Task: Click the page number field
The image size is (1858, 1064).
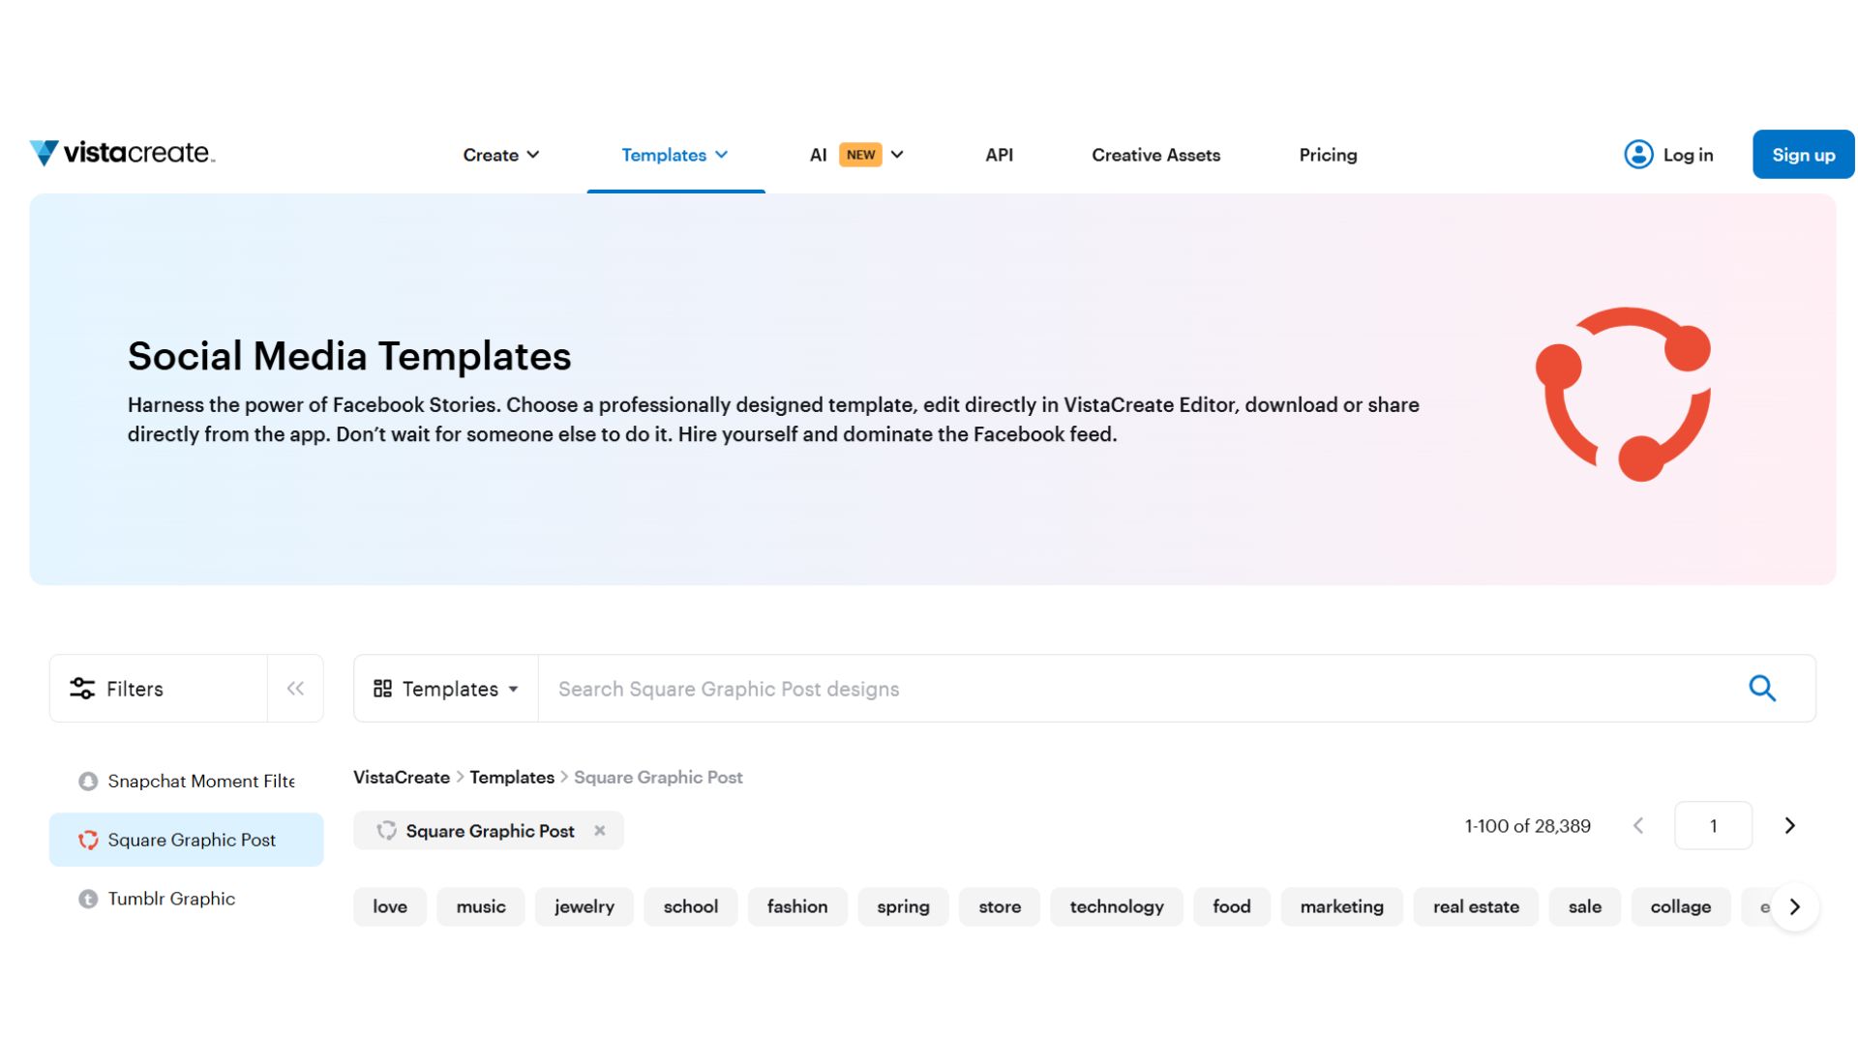Action: pyautogui.click(x=1713, y=826)
